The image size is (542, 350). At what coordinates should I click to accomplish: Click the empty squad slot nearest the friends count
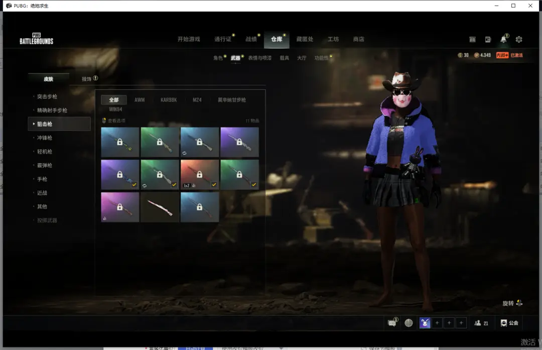coord(461,323)
